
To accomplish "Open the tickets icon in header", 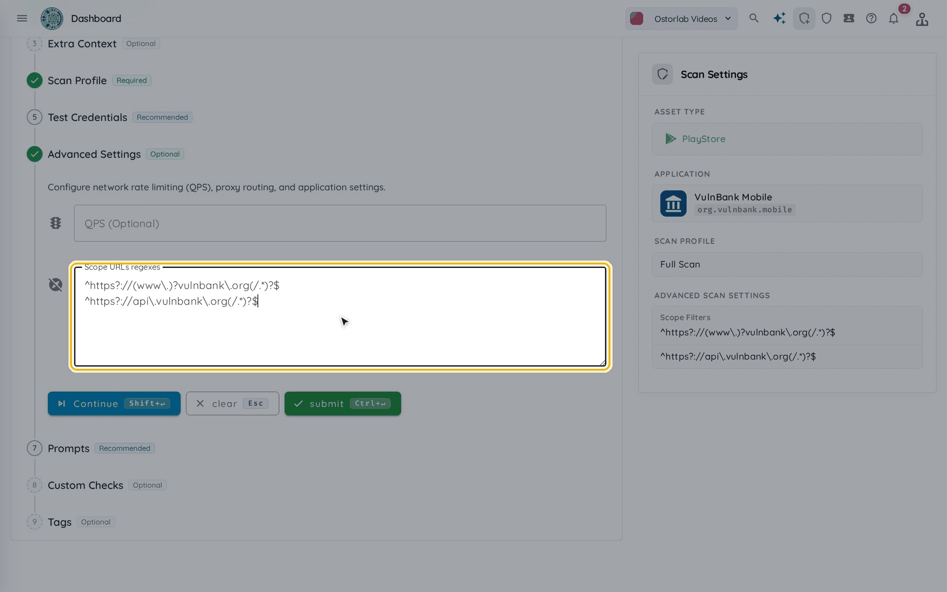I will tap(849, 18).
